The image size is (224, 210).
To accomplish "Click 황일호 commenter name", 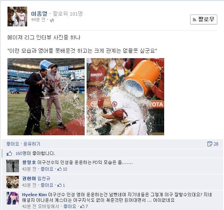I will [29, 162].
